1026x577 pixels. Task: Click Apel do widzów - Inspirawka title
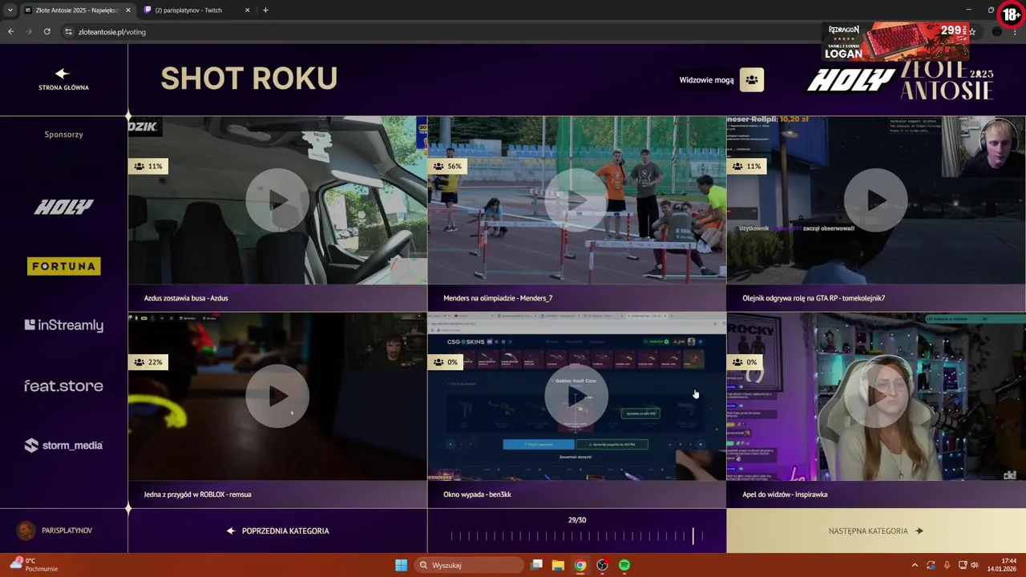point(785,494)
